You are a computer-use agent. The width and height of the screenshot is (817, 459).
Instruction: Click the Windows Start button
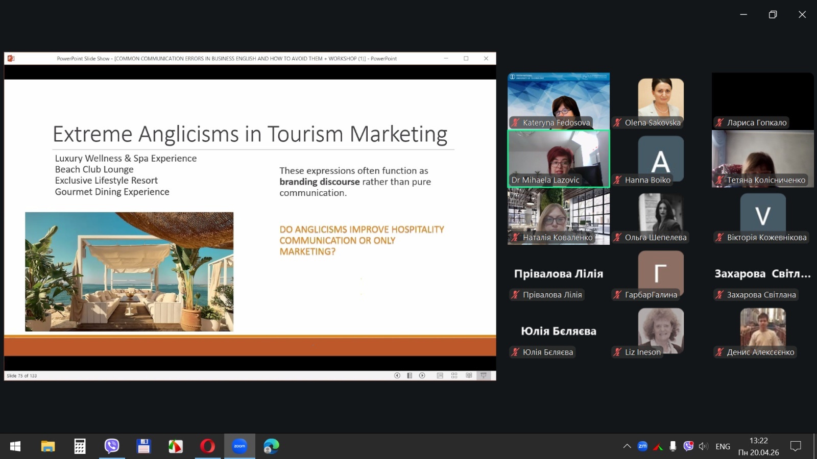point(15,446)
